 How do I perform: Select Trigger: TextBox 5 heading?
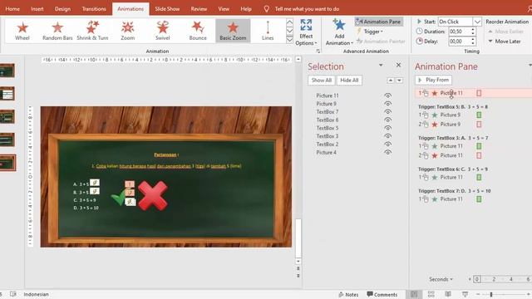tap(453, 107)
